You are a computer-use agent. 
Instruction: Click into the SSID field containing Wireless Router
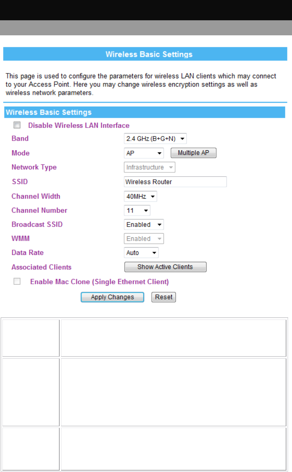pos(175,182)
